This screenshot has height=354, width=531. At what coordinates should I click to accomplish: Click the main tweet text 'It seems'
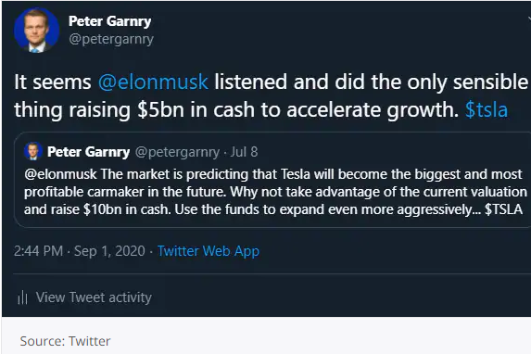[53, 82]
